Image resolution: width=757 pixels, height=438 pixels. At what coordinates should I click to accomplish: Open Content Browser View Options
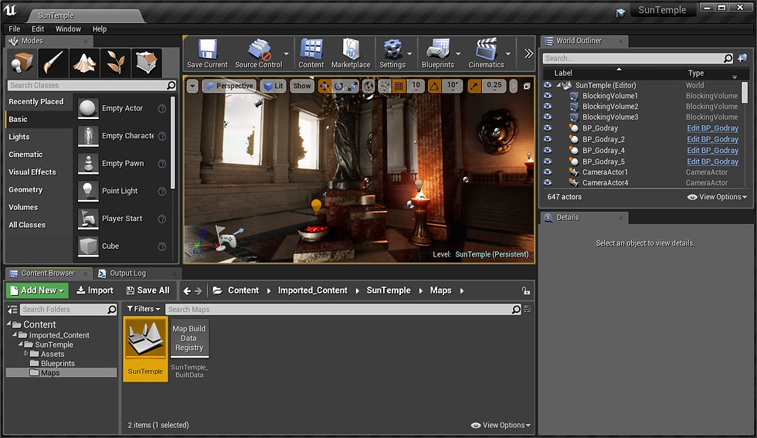point(501,426)
